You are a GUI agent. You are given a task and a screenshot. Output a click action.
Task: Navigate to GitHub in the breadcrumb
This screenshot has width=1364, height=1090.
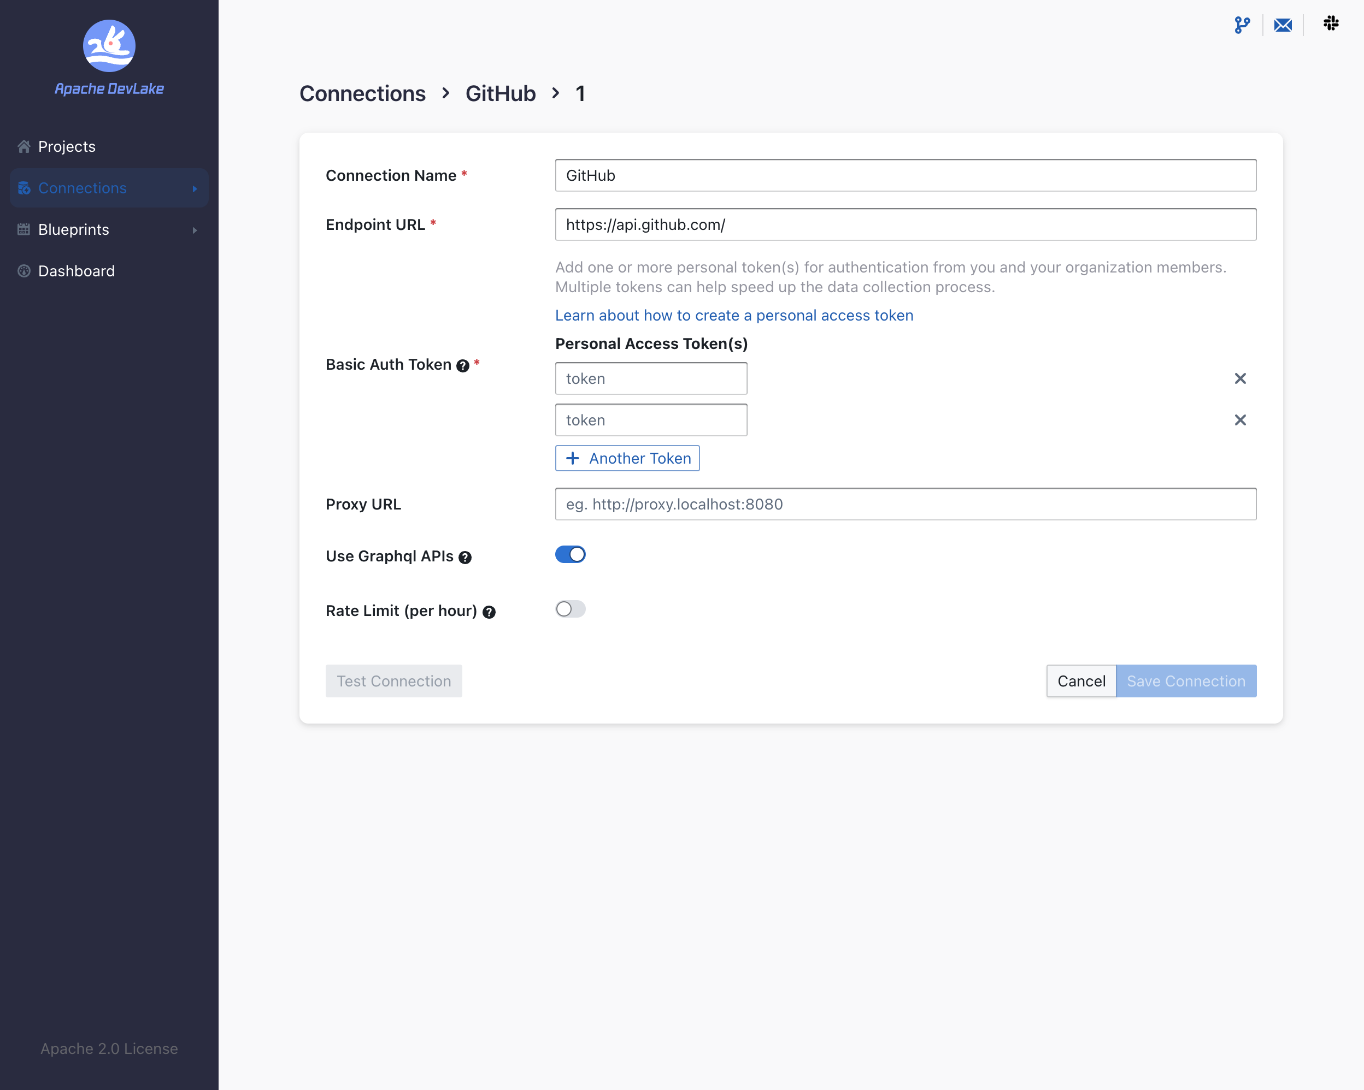pyautogui.click(x=500, y=93)
